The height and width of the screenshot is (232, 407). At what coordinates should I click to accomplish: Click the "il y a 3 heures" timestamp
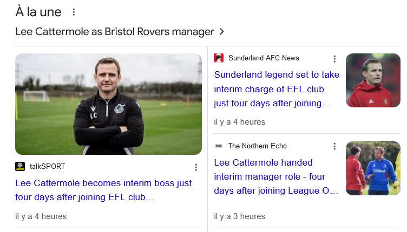[240, 216]
